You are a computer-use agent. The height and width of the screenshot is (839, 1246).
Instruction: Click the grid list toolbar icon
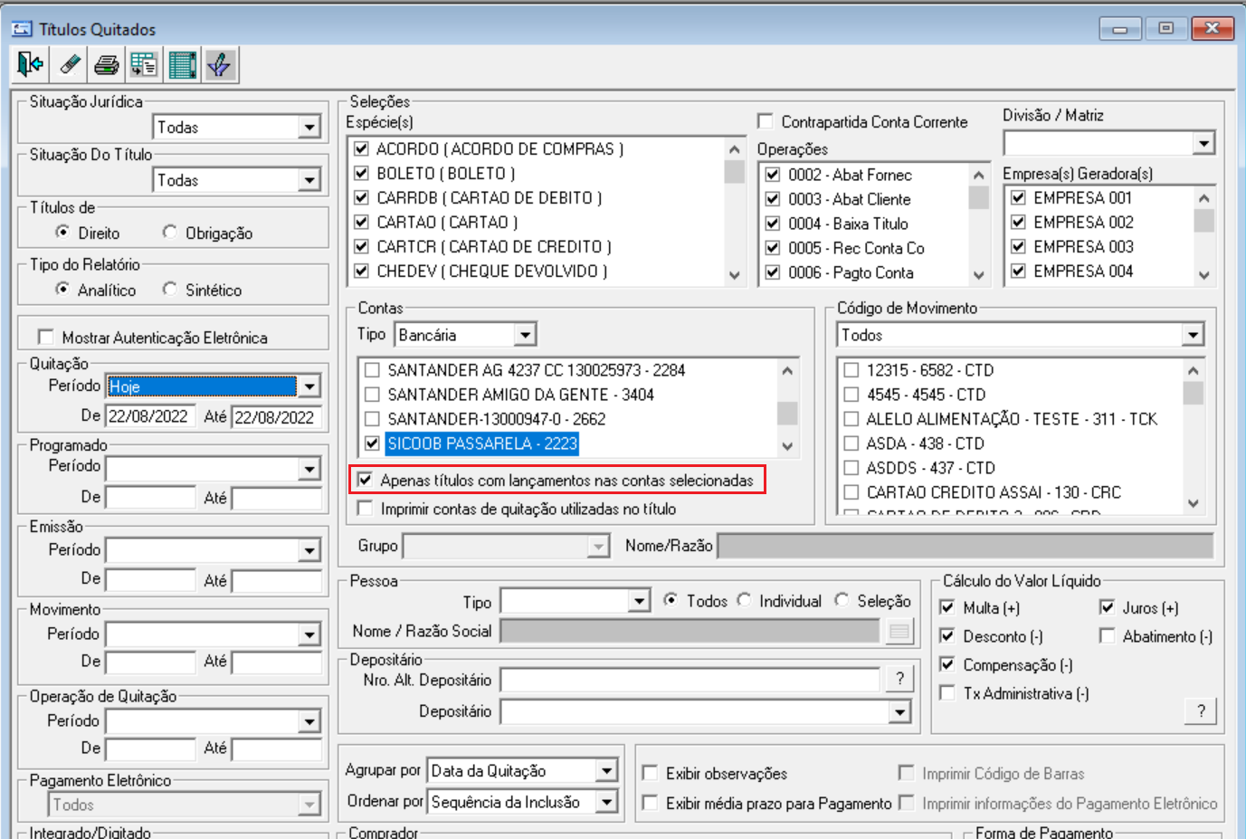(182, 64)
